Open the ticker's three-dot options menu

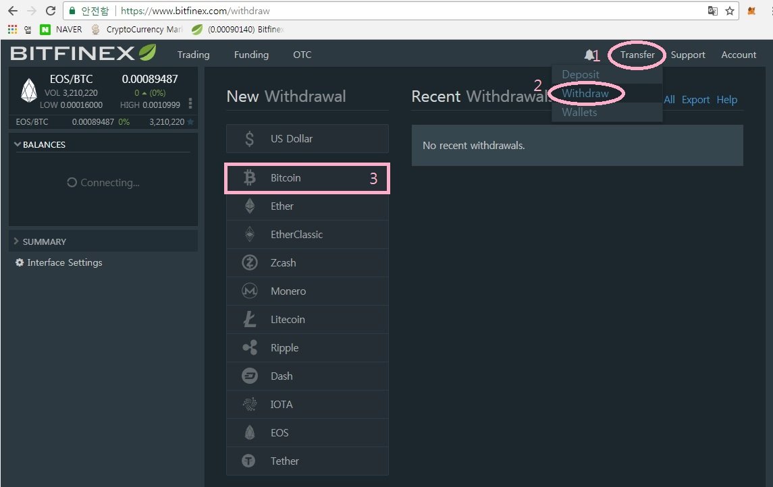click(190, 103)
